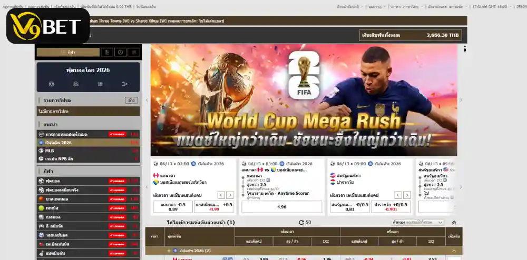The width and height of the screenshot is (527, 260).
Task: Select เวิลด์คัพ 2026 in recommended list
Action: pyautogui.click(x=88, y=143)
